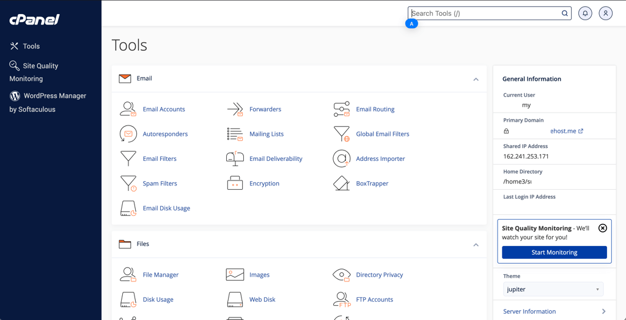Click the Global Email Filters funnel icon

(x=341, y=134)
